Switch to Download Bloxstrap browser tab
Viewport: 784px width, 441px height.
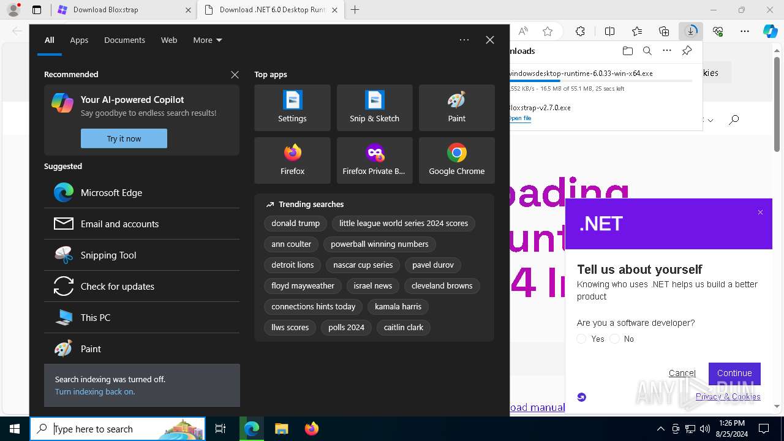coord(123,10)
